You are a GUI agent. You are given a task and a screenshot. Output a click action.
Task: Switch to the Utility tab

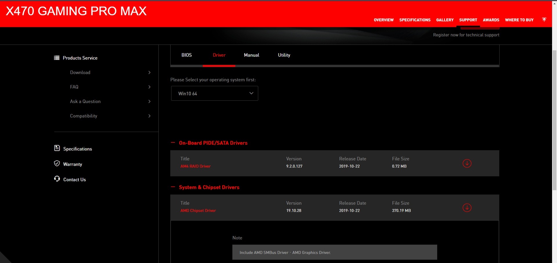pos(284,55)
